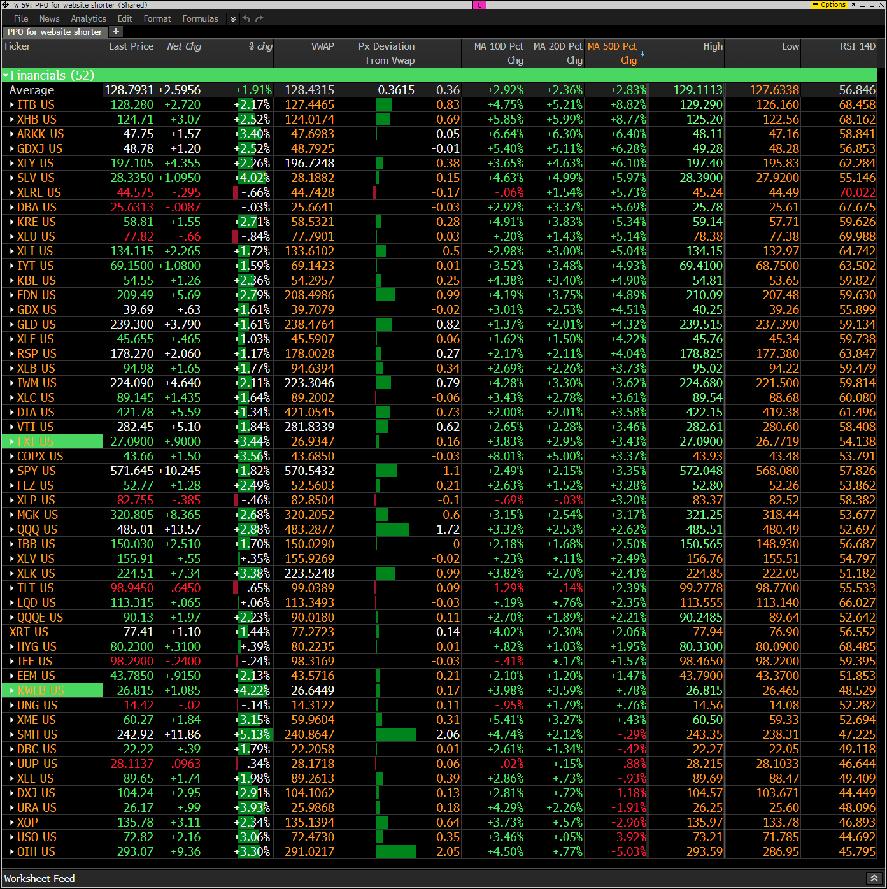Click the Financials (52) group header
The width and height of the screenshot is (887, 889).
click(439, 75)
